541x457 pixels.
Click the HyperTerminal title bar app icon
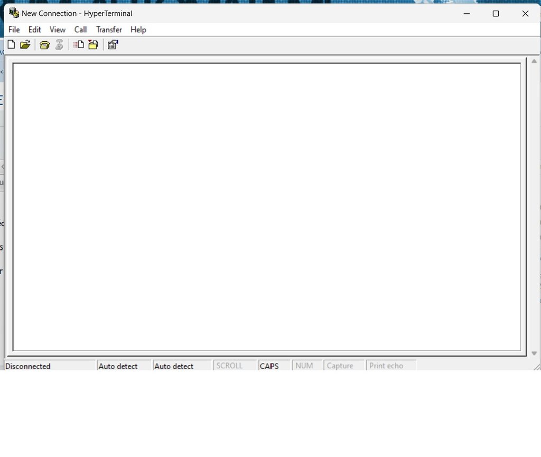[14, 13]
